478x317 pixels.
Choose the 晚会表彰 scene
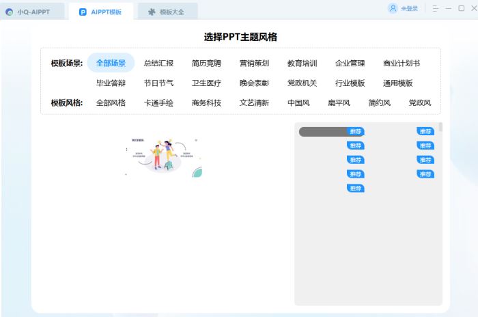pyautogui.click(x=254, y=83)
